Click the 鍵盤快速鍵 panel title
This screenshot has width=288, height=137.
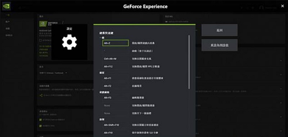pos(106,33)
